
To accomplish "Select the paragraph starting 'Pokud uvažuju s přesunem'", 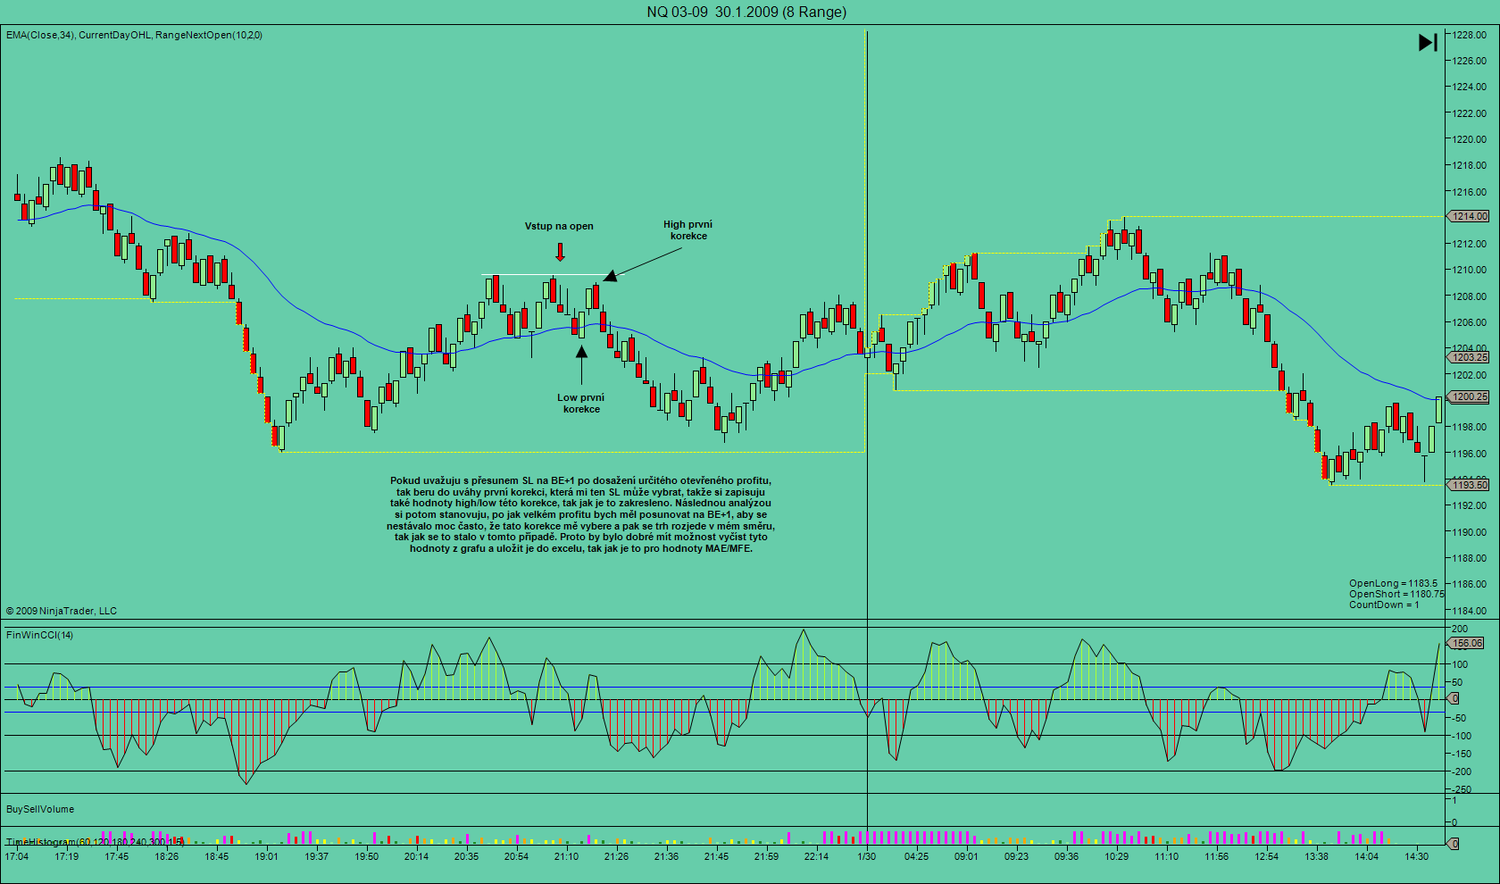I will [x=580, y=514].
